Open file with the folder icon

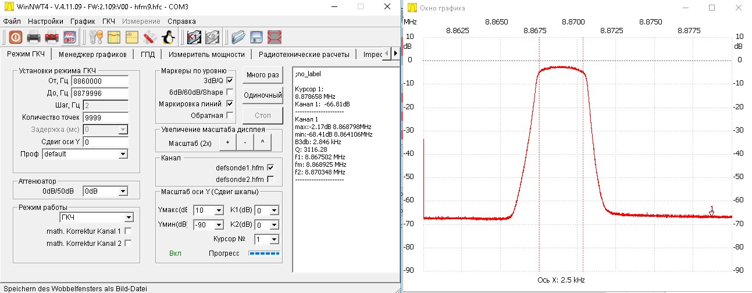(238, 37)
